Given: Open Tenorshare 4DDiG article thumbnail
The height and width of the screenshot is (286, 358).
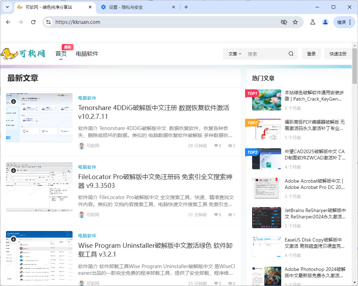Looking at the screenshot, I should (x=39, y=118).
